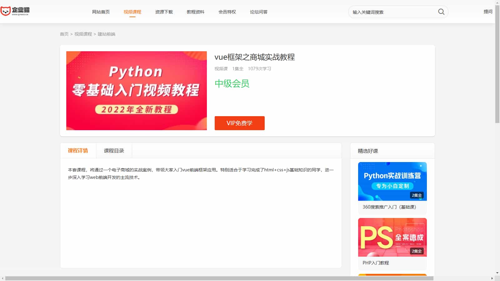Click the 企业猫 cat logo
The image size is (500, 281).
coord(15,11)
